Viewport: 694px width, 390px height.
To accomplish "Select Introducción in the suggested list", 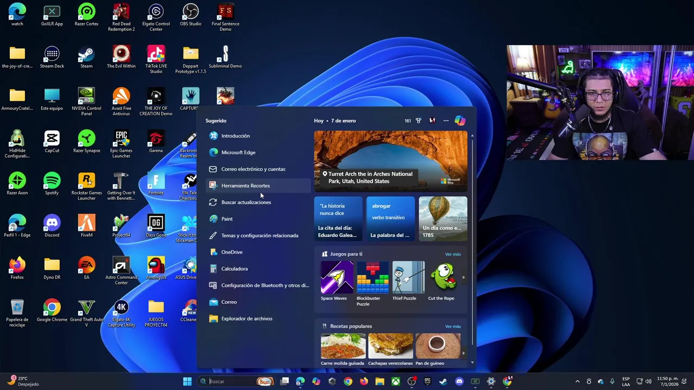I will tap(258, 136).
